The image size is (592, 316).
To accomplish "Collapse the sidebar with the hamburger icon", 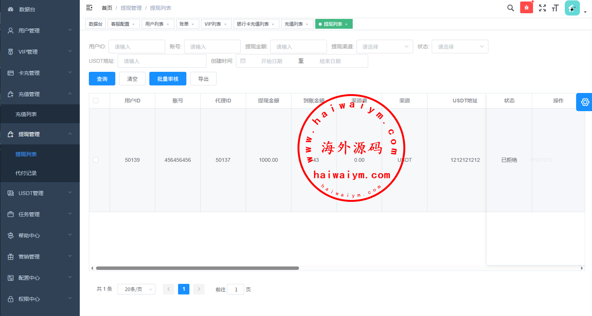I will click(x=89, y=8).
